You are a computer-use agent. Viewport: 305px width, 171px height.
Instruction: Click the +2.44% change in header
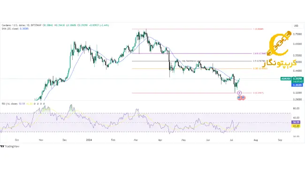coord(105,25)
